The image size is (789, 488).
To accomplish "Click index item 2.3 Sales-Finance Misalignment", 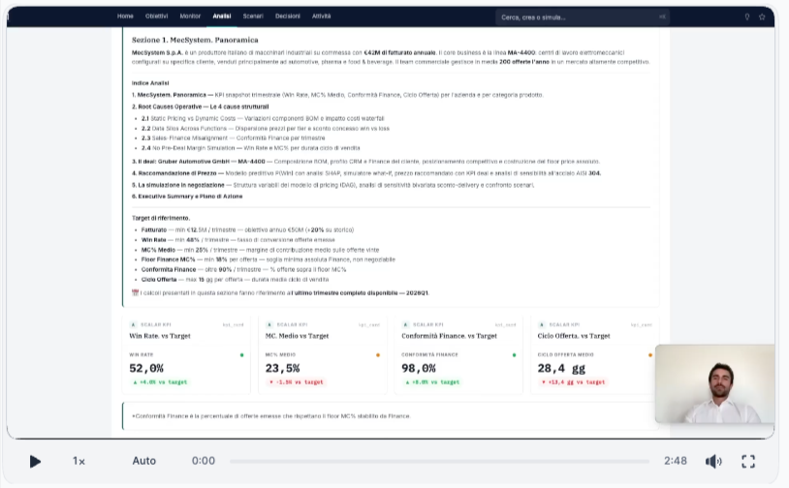I will point(233,138).
